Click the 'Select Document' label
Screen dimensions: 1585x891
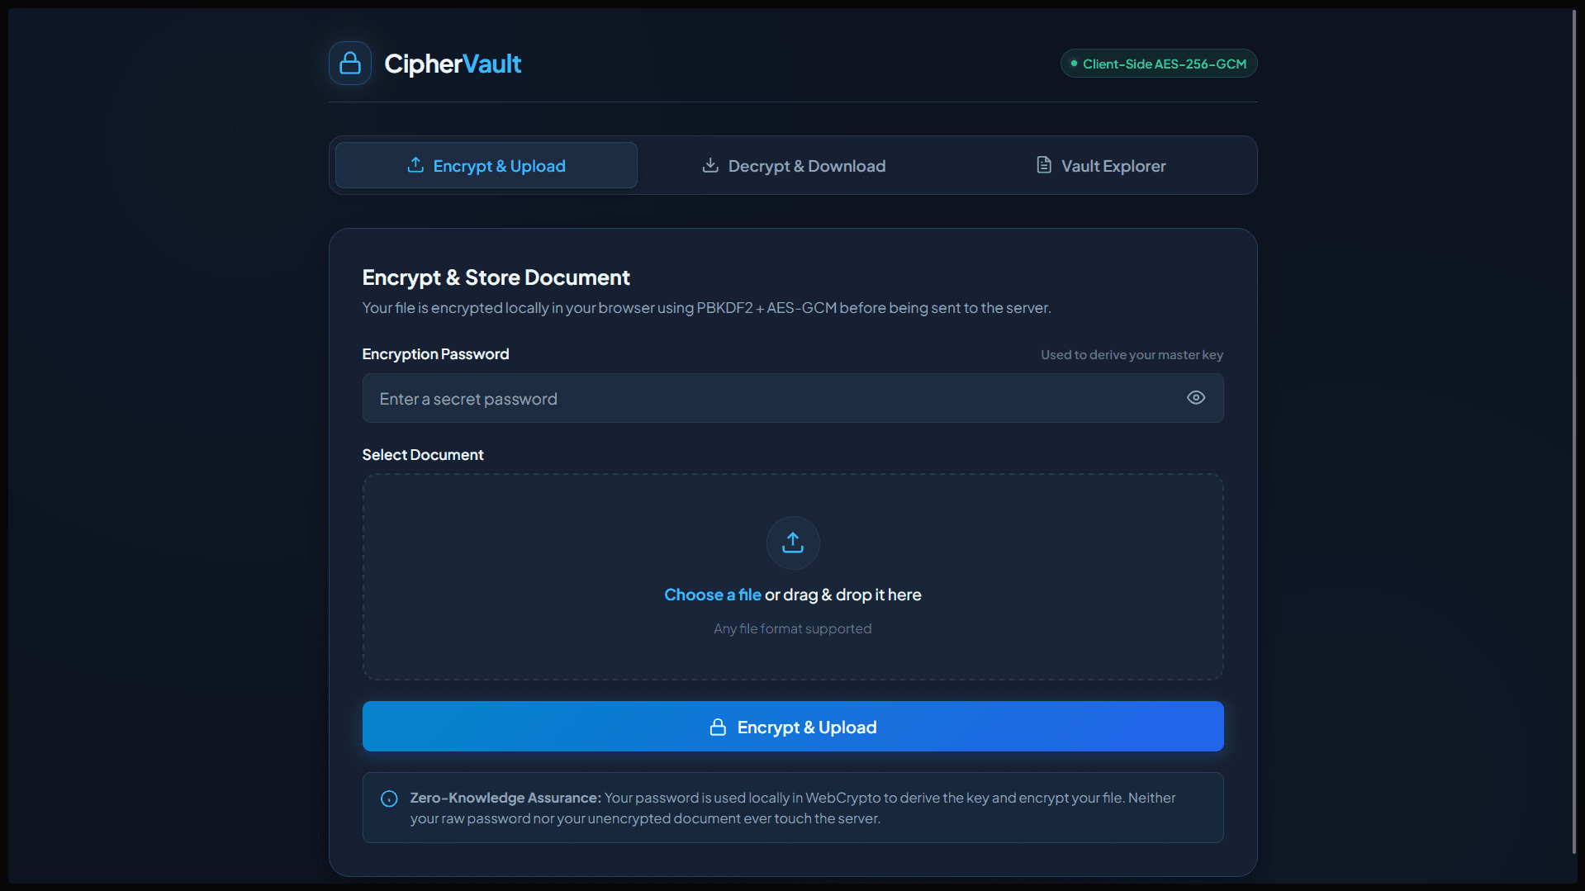click(423, 455)
